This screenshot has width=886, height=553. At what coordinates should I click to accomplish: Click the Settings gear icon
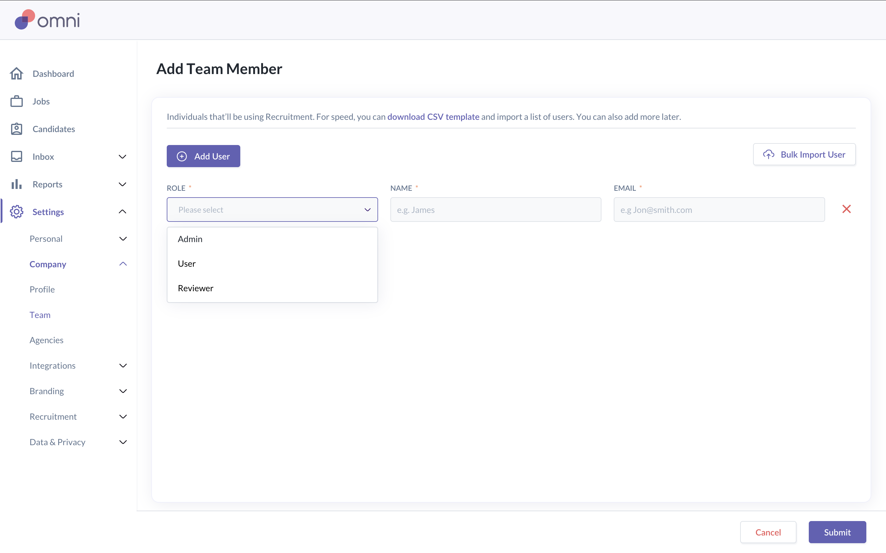point(17,212)
